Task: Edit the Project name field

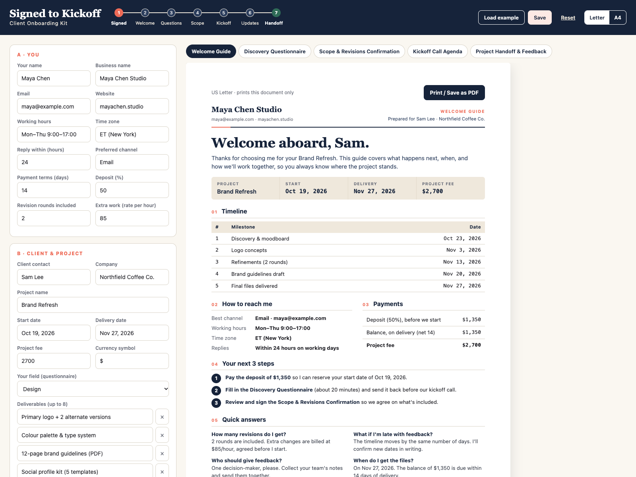Action: (x=93, y=305)
